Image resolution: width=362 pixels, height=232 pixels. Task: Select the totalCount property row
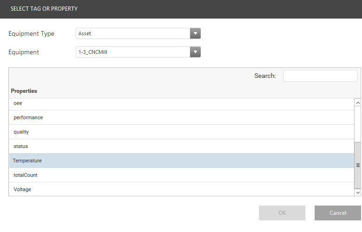point(181,175)
